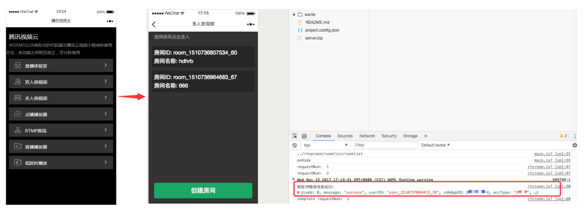Click the 'complete requestNum: 1' log line

[x=323, y=199]
